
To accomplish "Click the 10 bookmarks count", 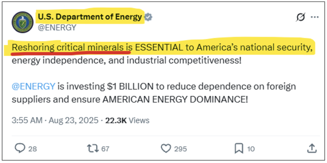I will coord(251,148).
